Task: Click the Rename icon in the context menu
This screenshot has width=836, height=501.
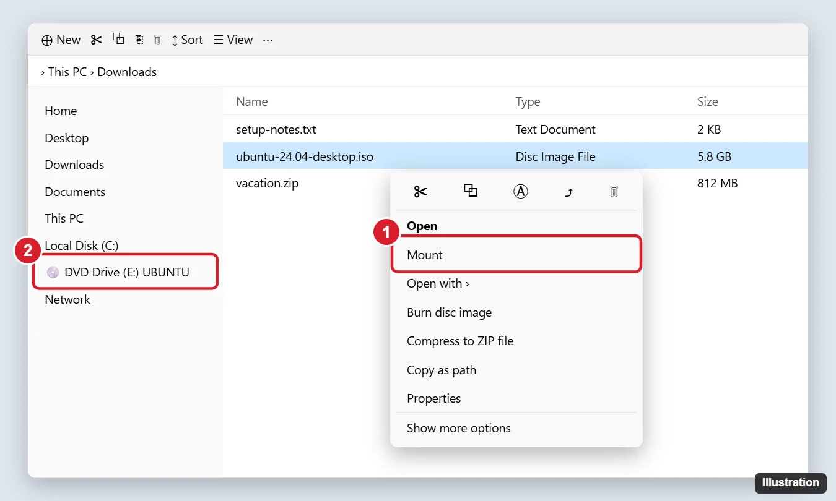Action: click(x=521, y=191)
